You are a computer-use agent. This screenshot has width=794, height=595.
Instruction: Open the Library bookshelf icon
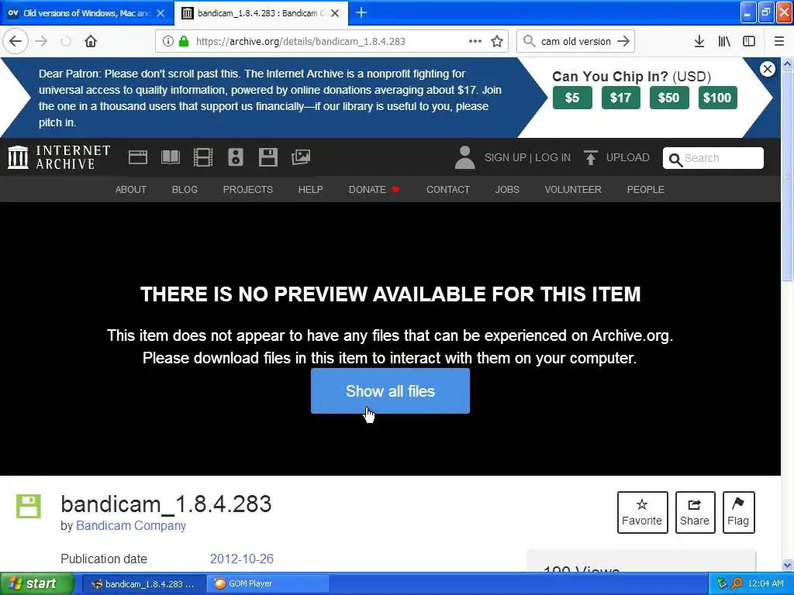click(x=724, y=42)
